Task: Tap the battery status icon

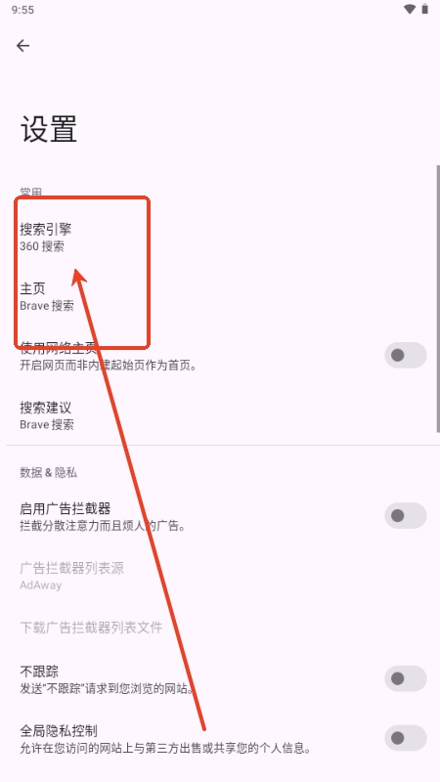Action: point(425,9)
